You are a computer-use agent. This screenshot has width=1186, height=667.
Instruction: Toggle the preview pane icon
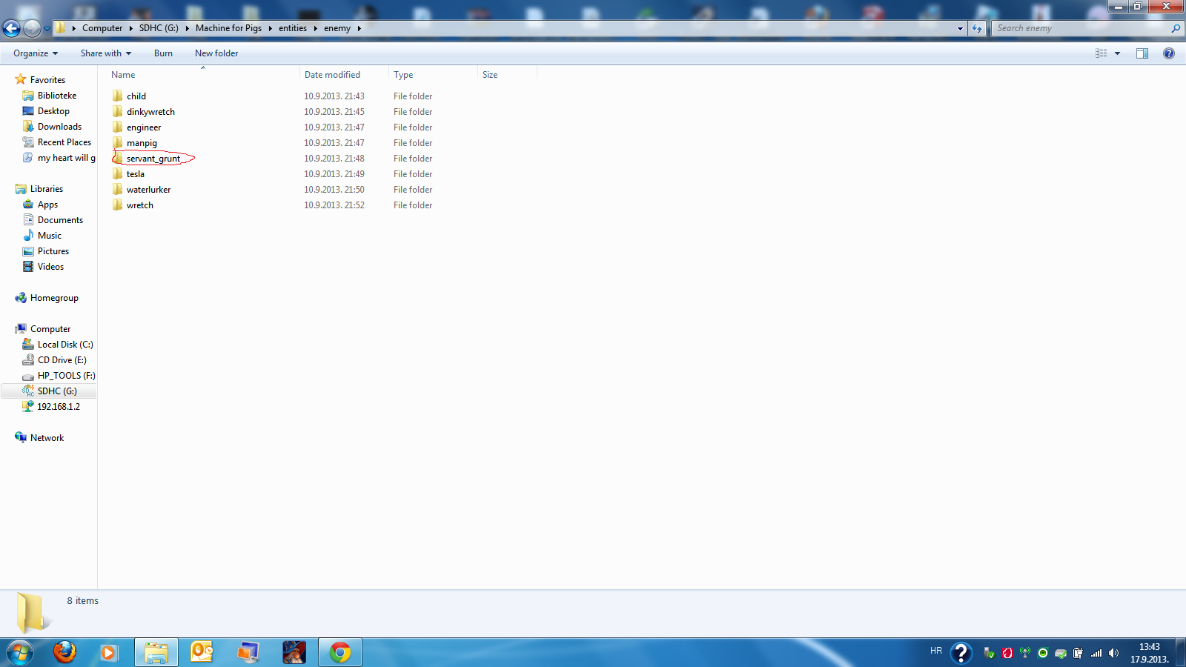(1142, 53)
